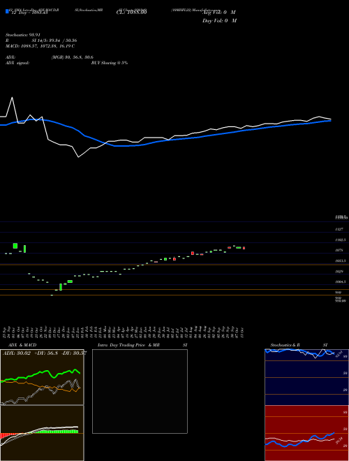Click the blue line in the red RSI panel
The width and height of the screenshot is (349, 461).
[x=299, y=440]
